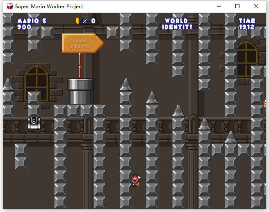Close the Super Mario Worker Project window
This screenshot has width=269, height=212.
tap(256, 6)
